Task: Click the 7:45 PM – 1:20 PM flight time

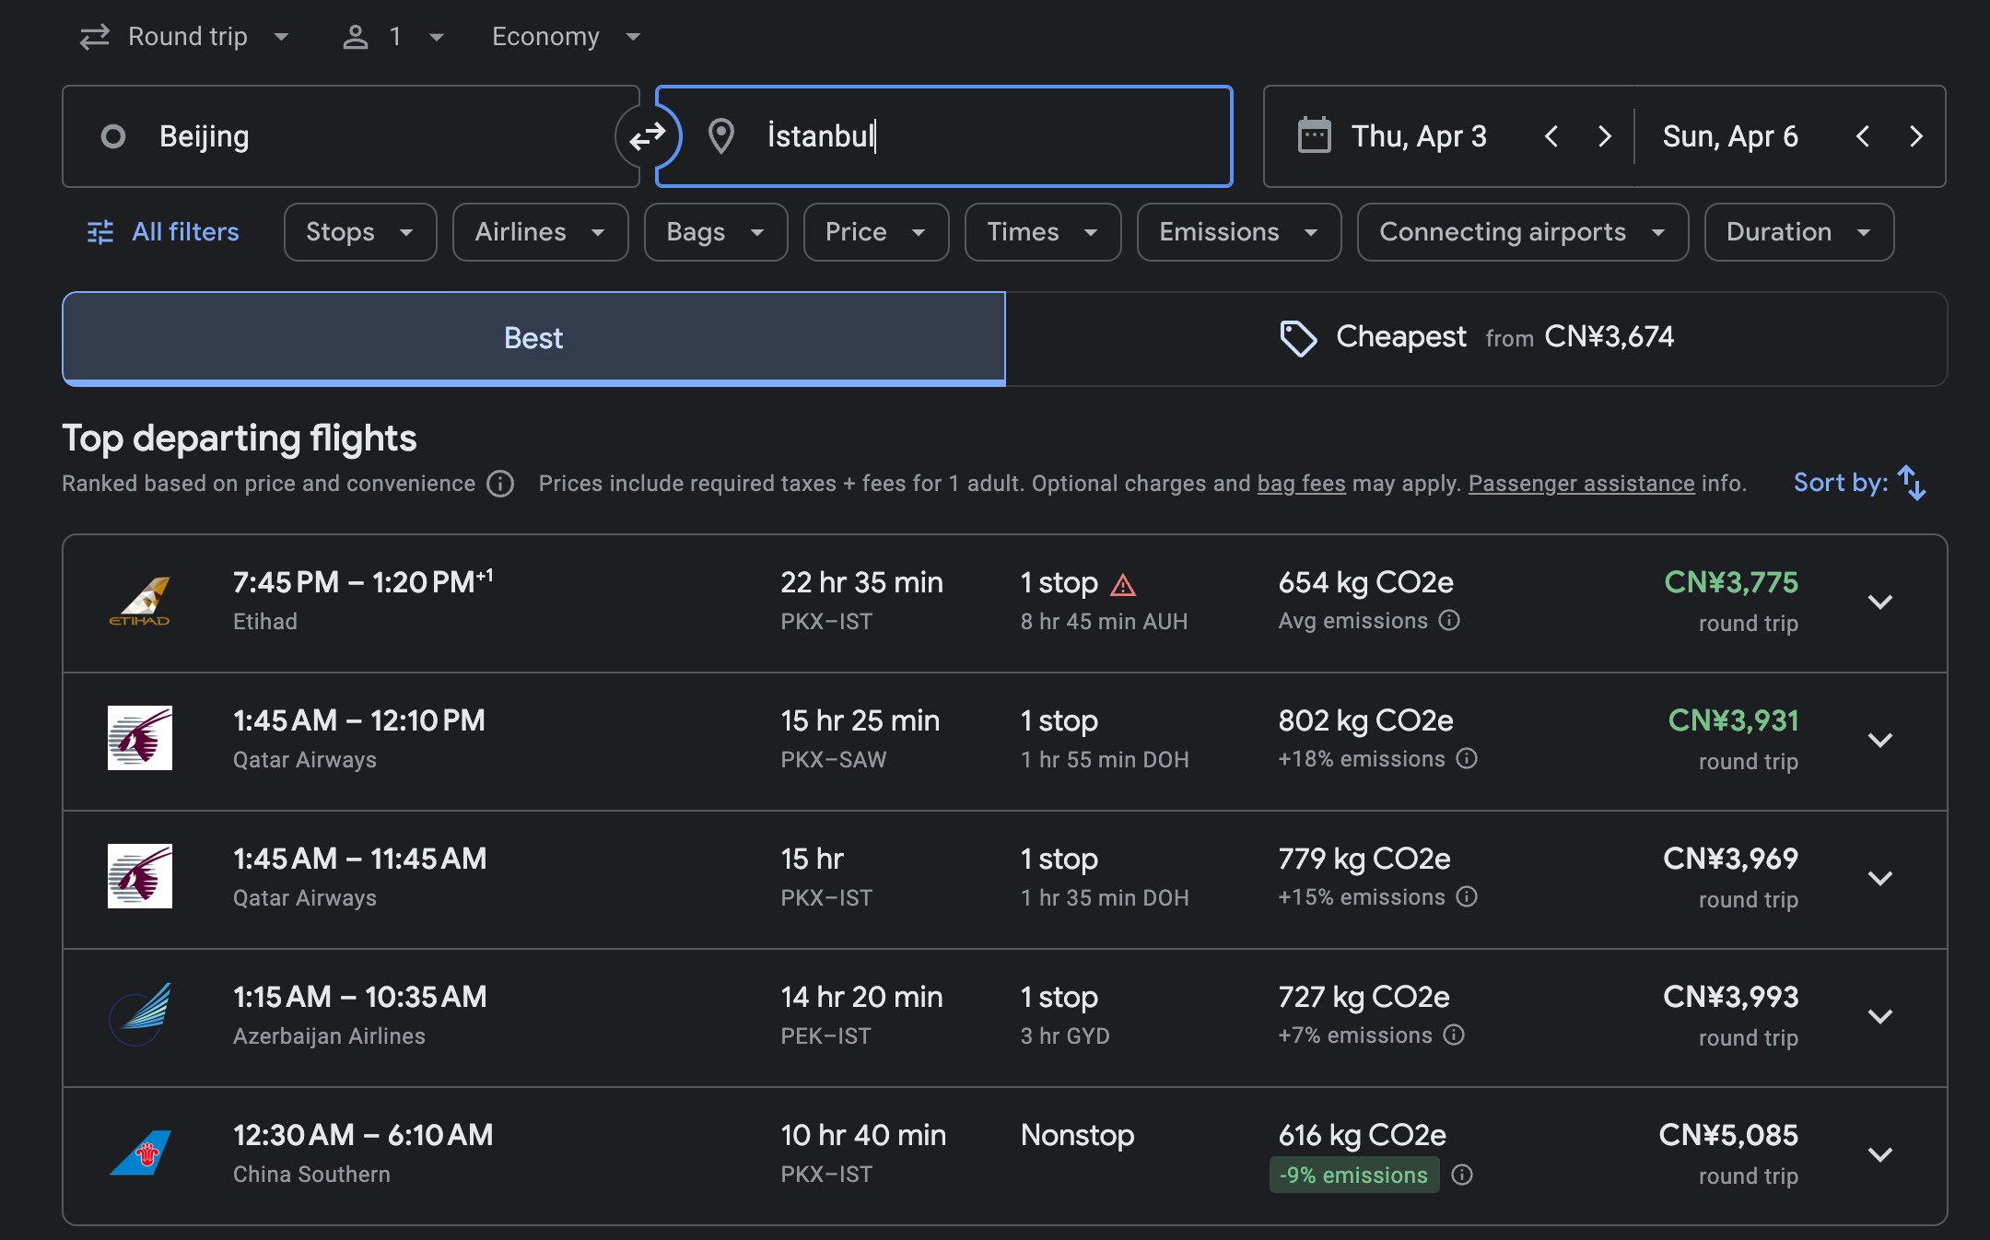Action: tap(363, 582)
